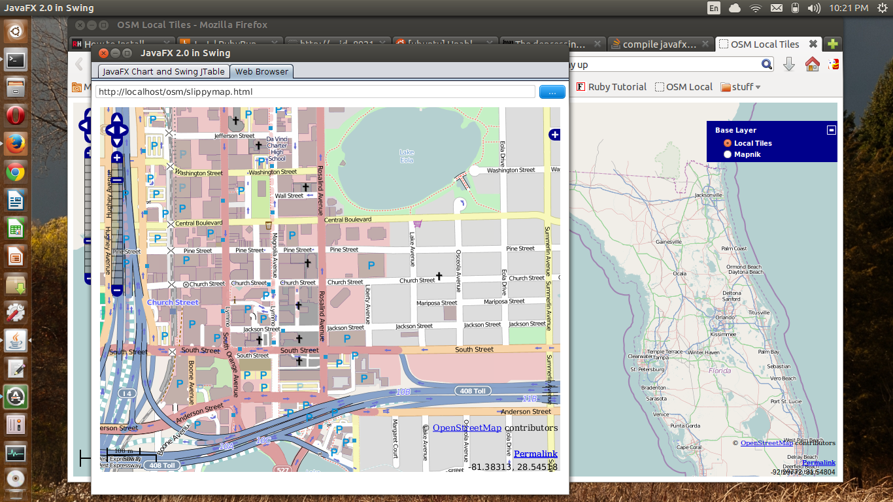Click the Firefox search magnifier icon
The height and width of the screenshot is (502, 893).
point(767,64)
